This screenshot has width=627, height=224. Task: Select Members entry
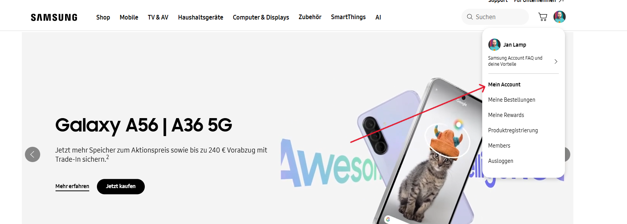(499, 146)
